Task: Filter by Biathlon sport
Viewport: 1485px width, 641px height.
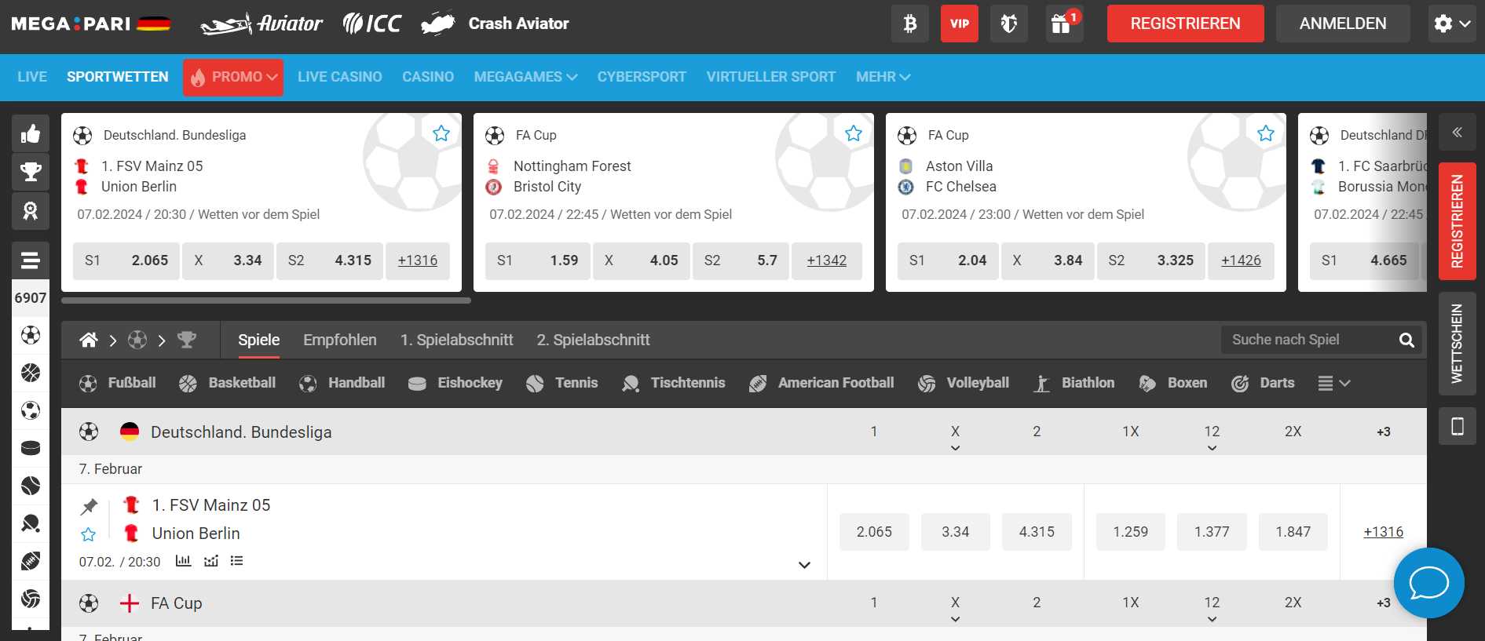Action: click(x=1074, y=383)
